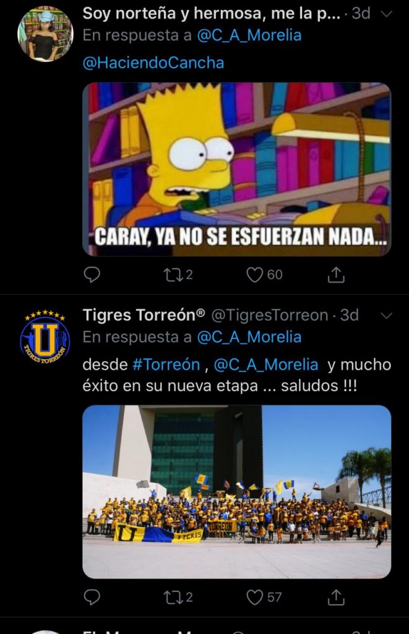This screenshot has height=634, width=409.
Task: Open the first user's profile photo
Action: (45, 35)
